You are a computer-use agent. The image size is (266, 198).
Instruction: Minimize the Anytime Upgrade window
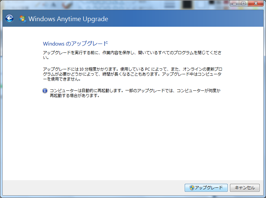pos(235,3)
